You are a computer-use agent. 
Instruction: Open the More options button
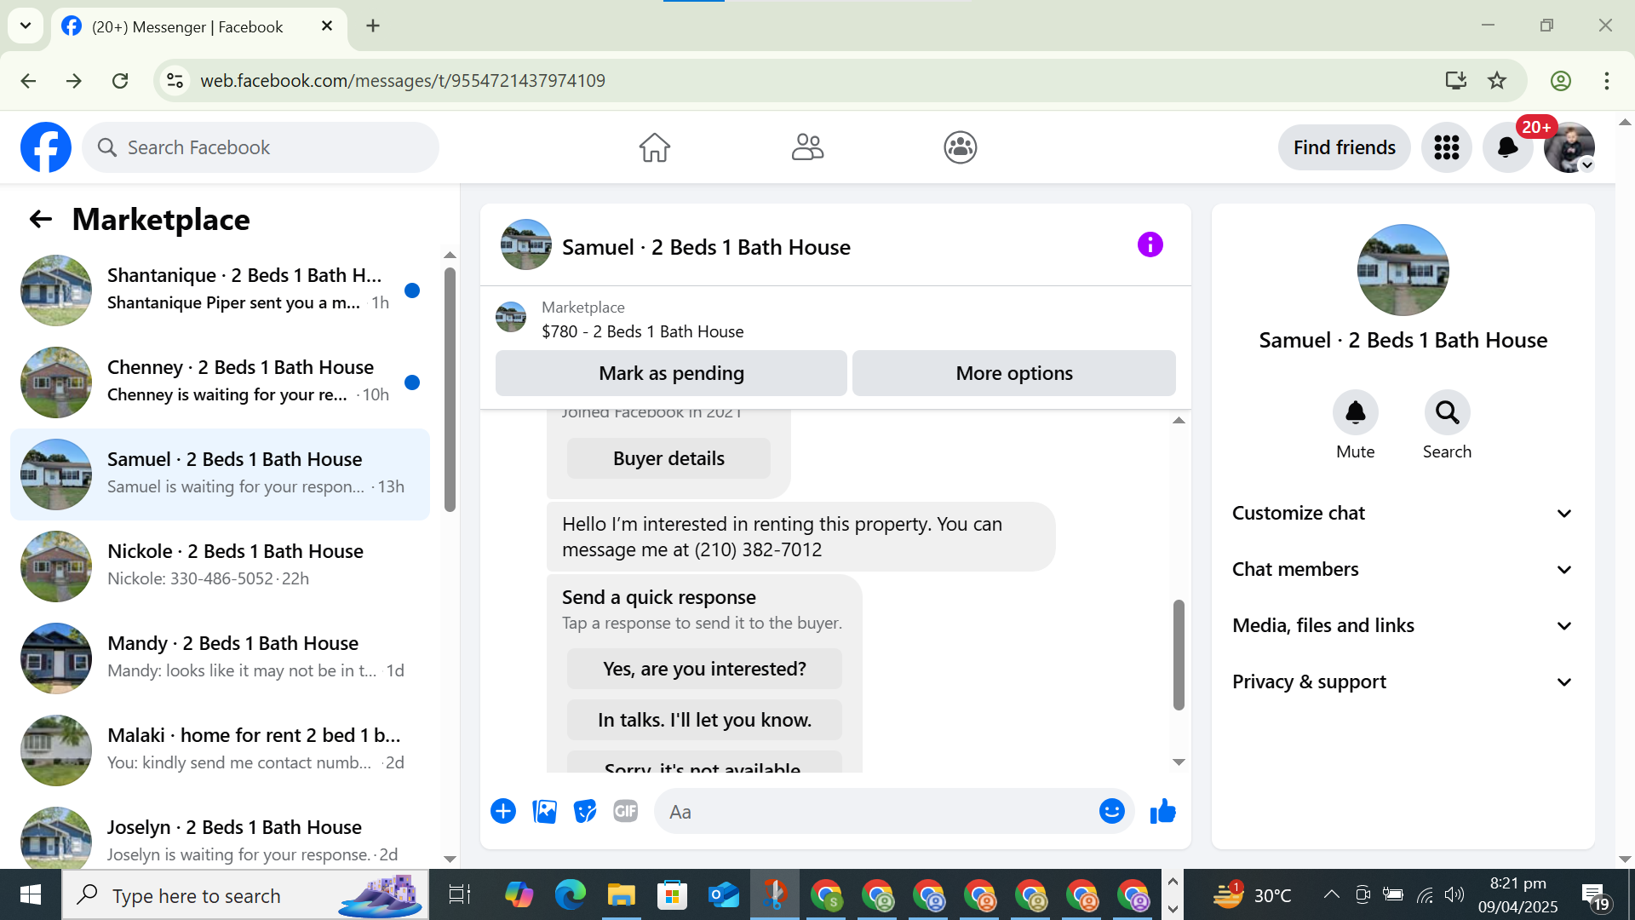click(1013, 373)
